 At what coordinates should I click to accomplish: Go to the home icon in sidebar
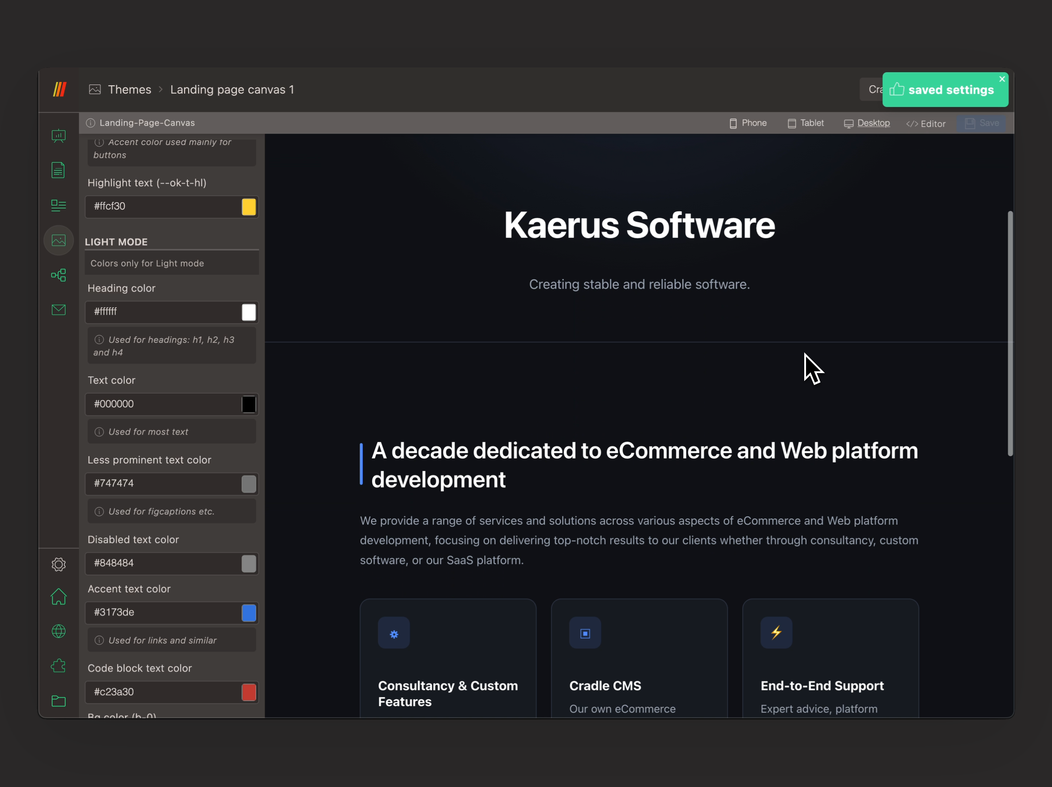click(x=59, y=597)
